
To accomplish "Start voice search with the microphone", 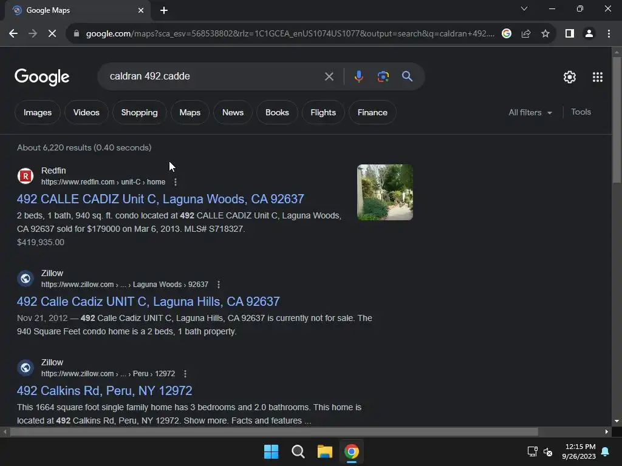I will coord(358,76).
